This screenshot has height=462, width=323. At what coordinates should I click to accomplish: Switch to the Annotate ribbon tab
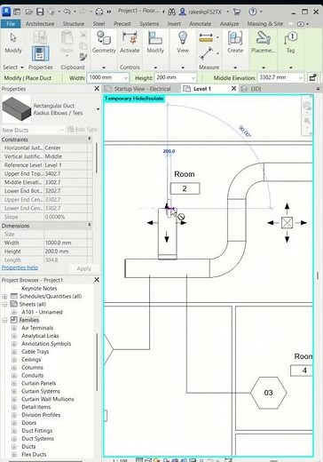point(201,24)
